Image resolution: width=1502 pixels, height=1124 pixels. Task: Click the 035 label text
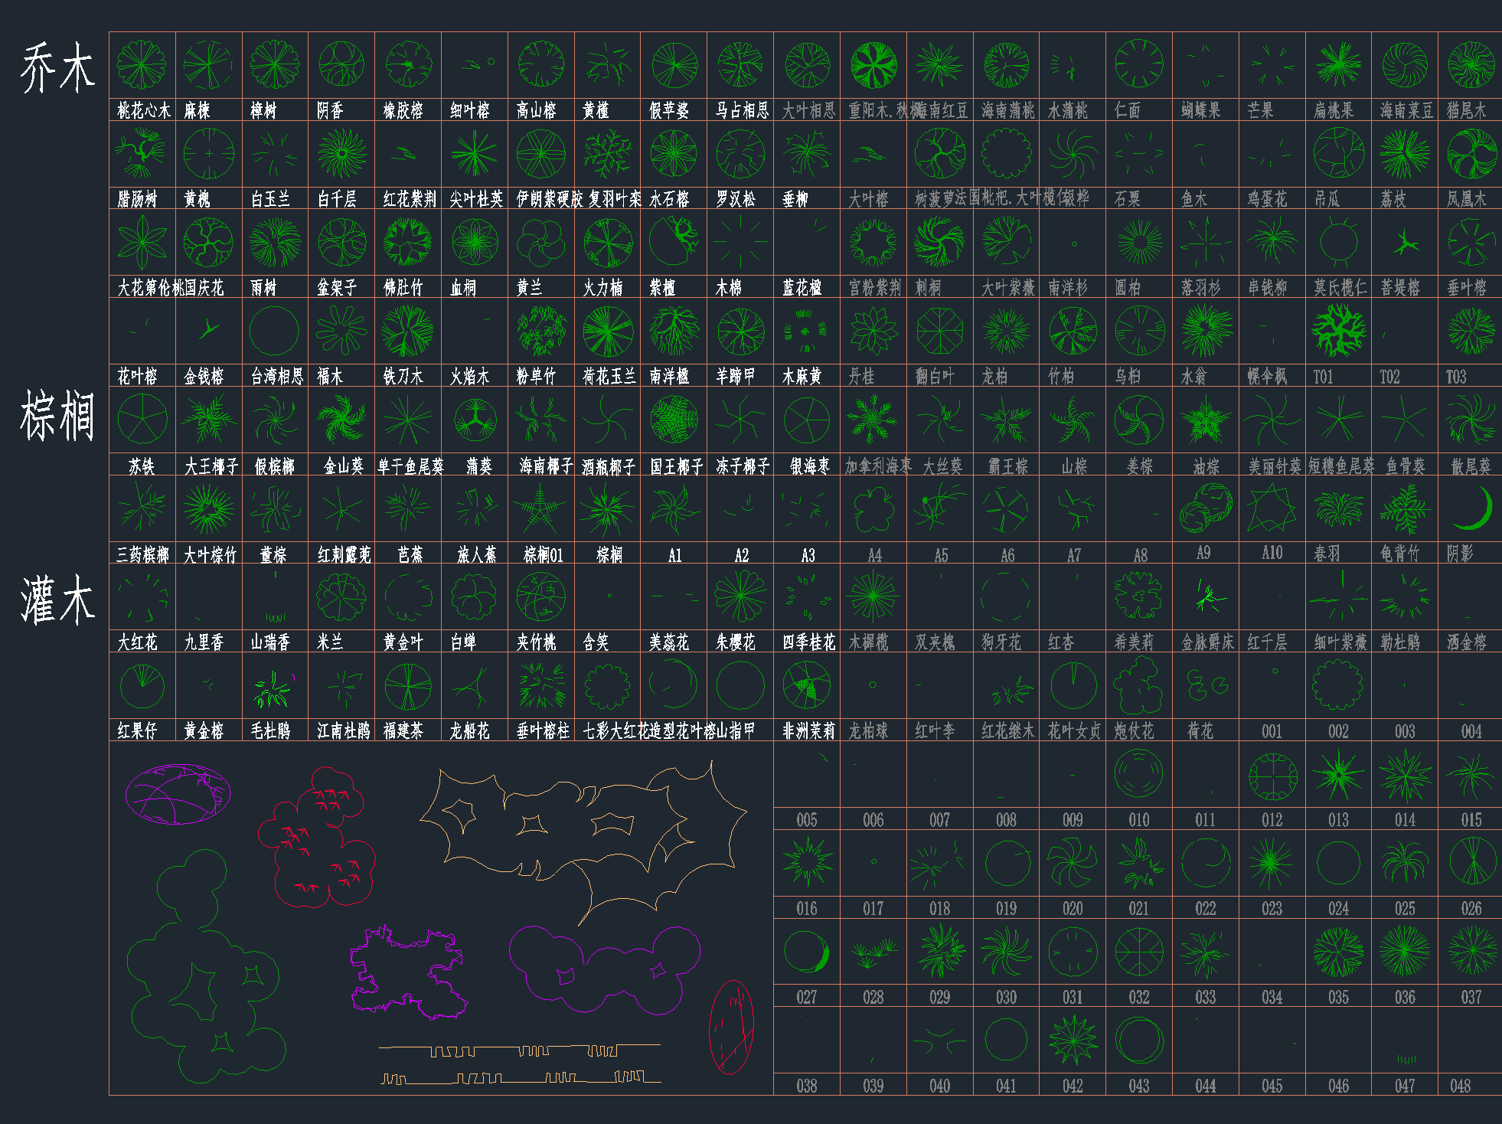tap(1338, 998)
